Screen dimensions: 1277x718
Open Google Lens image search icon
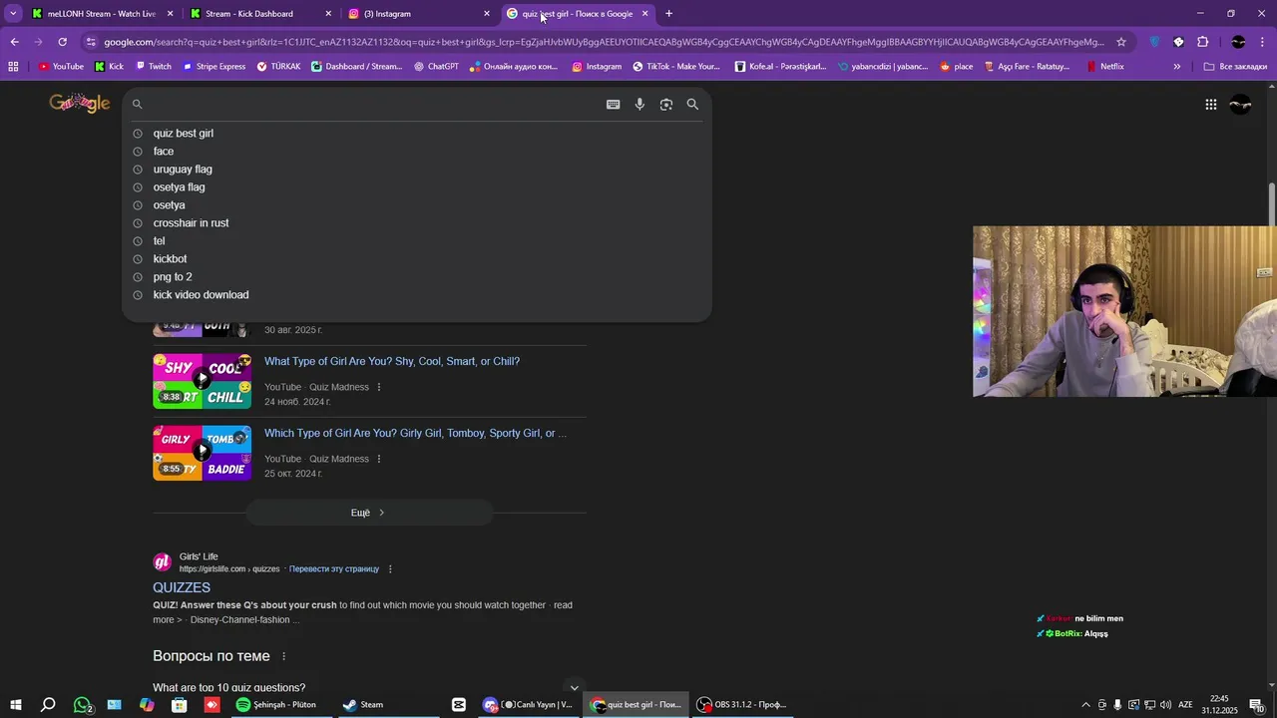tap(666, 104)
